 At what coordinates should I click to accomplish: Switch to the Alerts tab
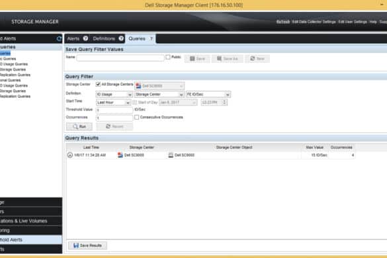[73, 39]
